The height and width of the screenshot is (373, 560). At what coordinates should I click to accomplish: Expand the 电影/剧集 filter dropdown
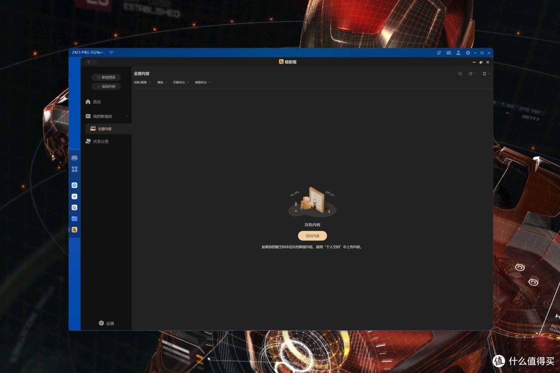point(142,82)
